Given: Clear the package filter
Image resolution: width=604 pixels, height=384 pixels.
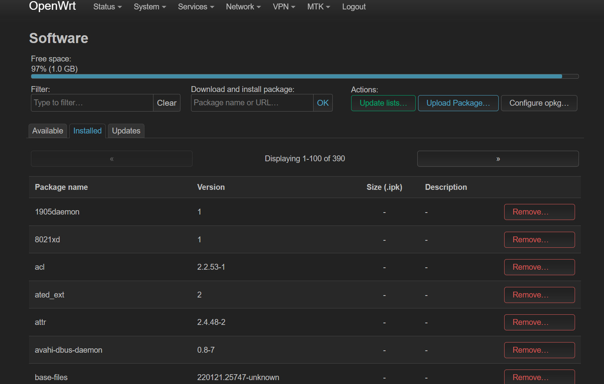Looking at the screenshot, I should coord(166,103).
